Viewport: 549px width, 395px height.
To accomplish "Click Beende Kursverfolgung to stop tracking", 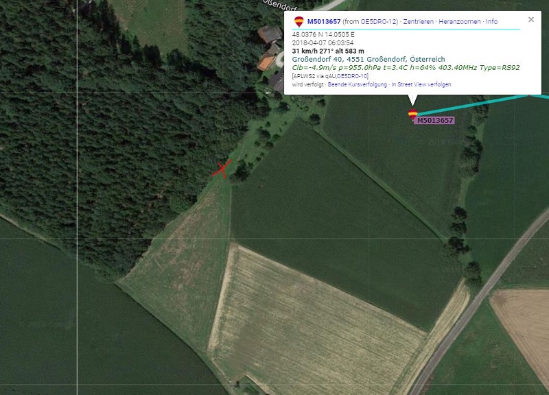I will [x=358, y=84].
